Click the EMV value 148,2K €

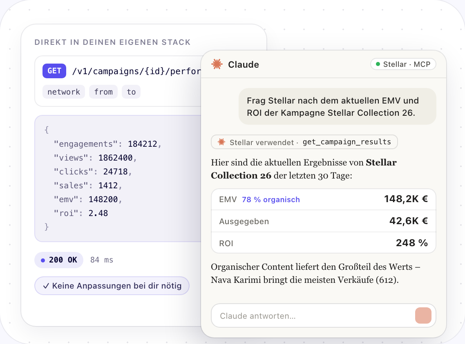click(406, 199)
